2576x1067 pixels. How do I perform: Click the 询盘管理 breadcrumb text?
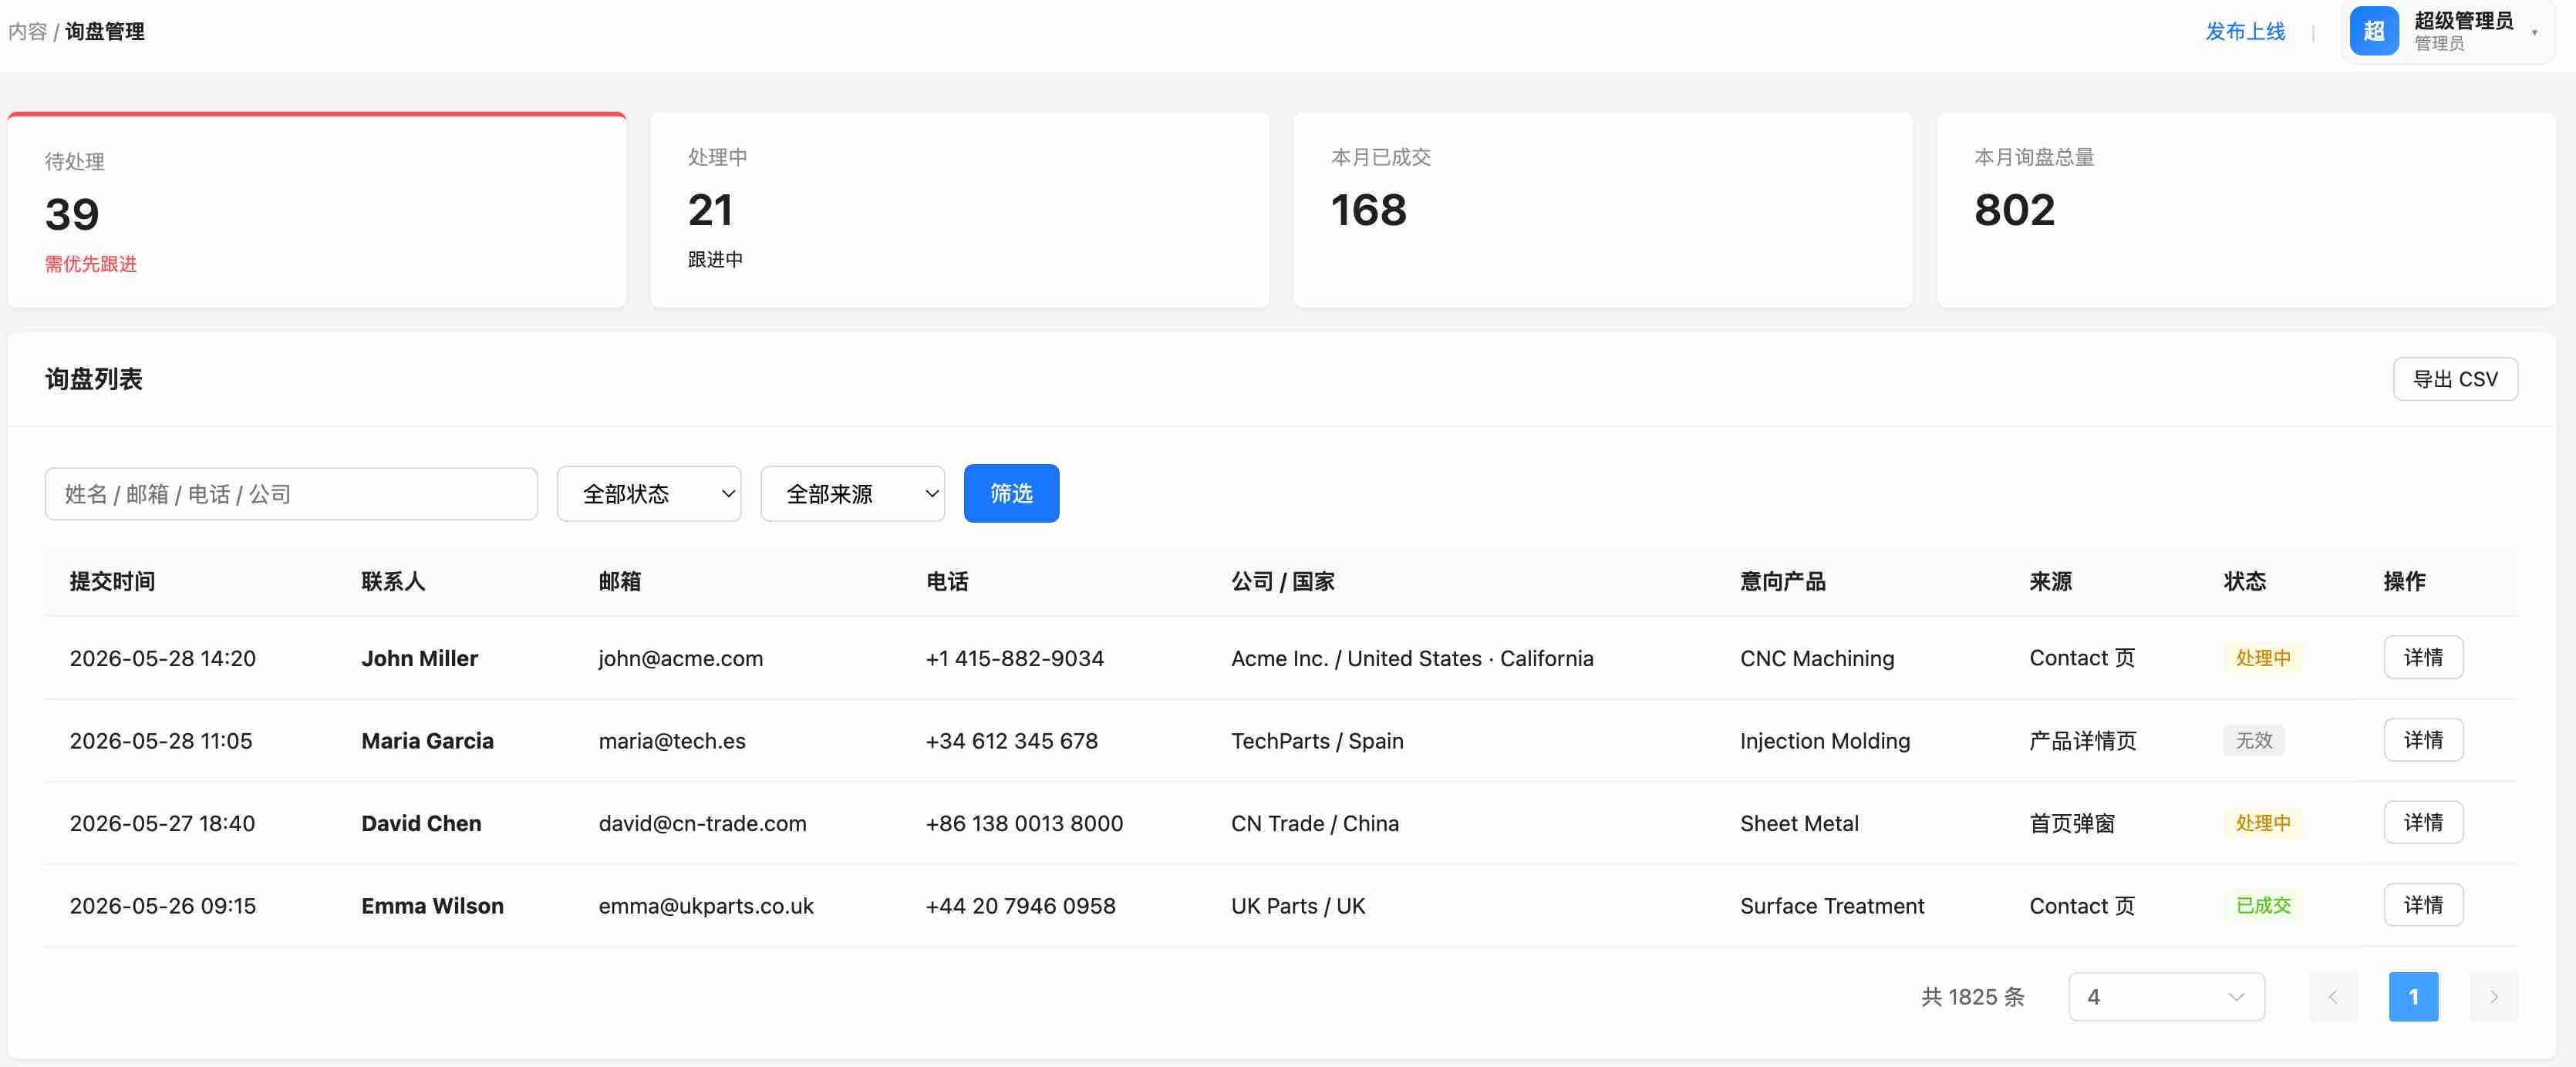point(105,32)
